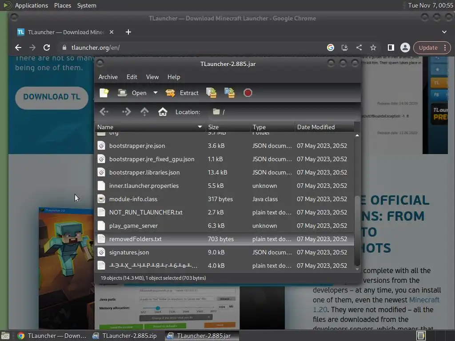The image size is (455, 341).
Task: Go forward in archive location history
Action: point(126,111)
